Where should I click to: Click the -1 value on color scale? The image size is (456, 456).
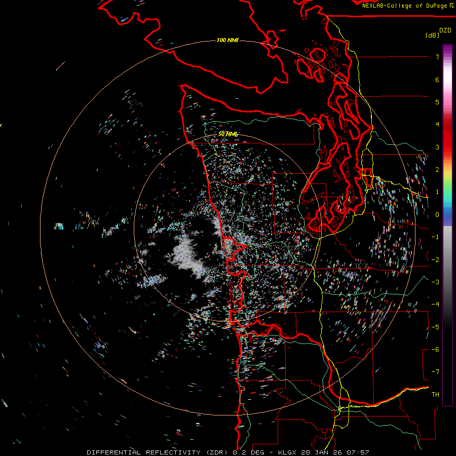pyautogui.click(x=435, y=237)
